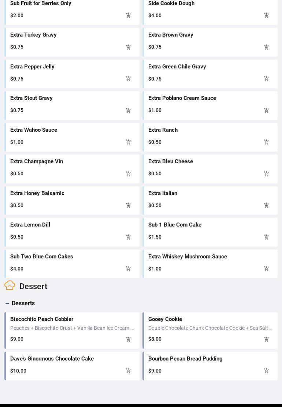Collapse the Desserts section

[7, 303]
